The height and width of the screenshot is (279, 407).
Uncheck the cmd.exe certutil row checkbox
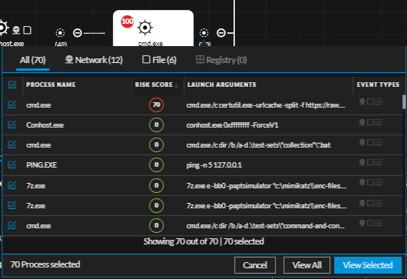point(12,105)
